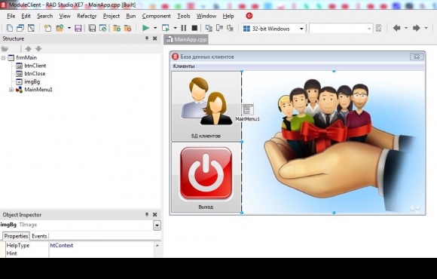Pin the Structure panel
437x279 pixels.
click(x=147, y=38)
